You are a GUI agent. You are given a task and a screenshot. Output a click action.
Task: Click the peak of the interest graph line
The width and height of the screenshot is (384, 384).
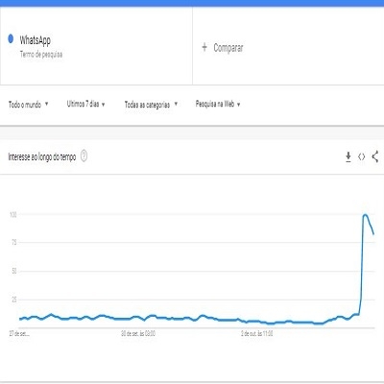[x=365, y=215]
